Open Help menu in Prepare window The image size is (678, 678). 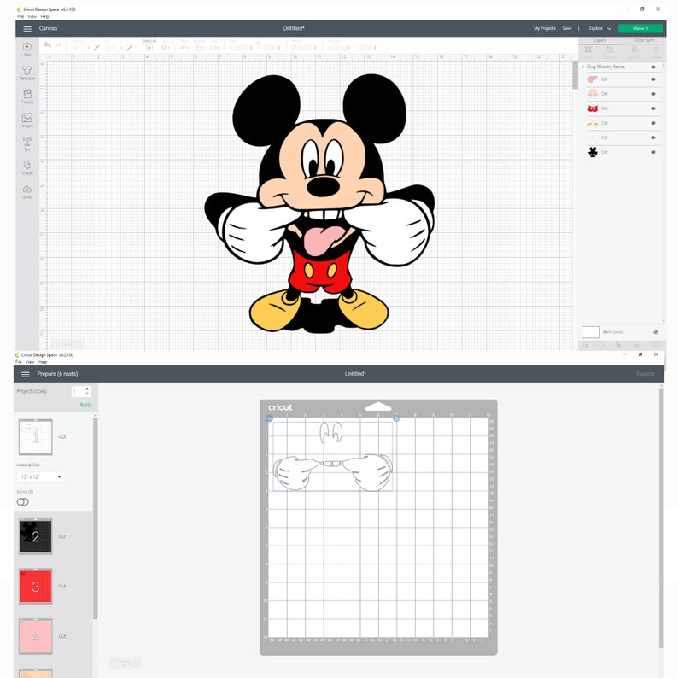[x=43, y=362]
